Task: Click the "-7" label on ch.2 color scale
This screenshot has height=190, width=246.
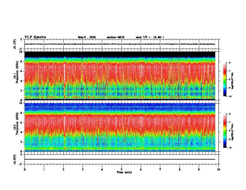Action: pos(229,122)
